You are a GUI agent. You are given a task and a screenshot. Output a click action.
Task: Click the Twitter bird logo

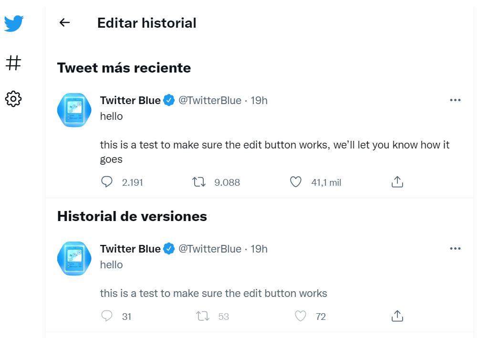(x=14, y=23)
